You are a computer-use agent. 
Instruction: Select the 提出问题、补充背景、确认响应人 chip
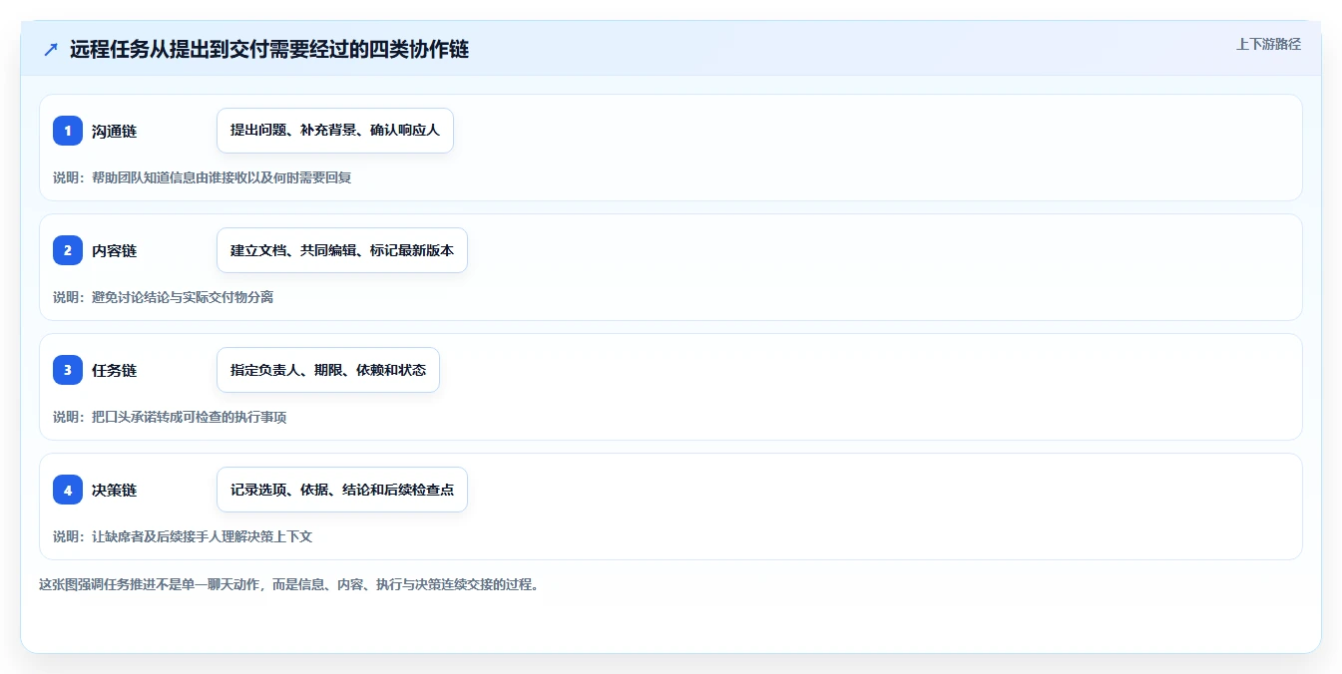[x=335, y=131]
